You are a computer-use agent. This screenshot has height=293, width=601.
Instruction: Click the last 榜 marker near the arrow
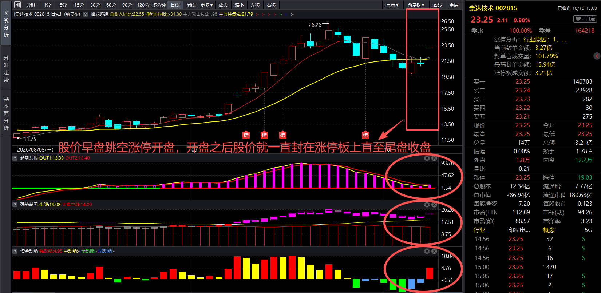pos(365,135)
